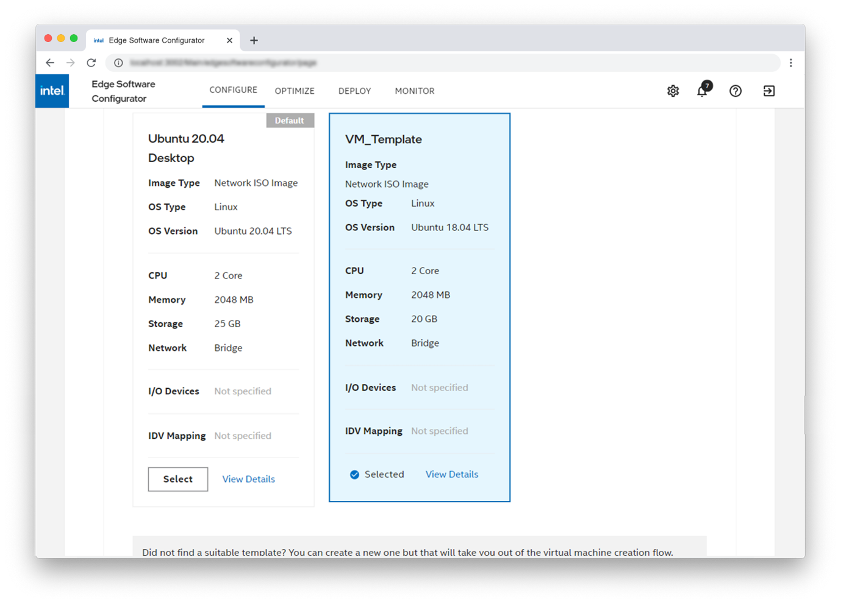This screenshot has height=599, width=841.
Task: Click the Intel logo
Action: pos(52,90)
